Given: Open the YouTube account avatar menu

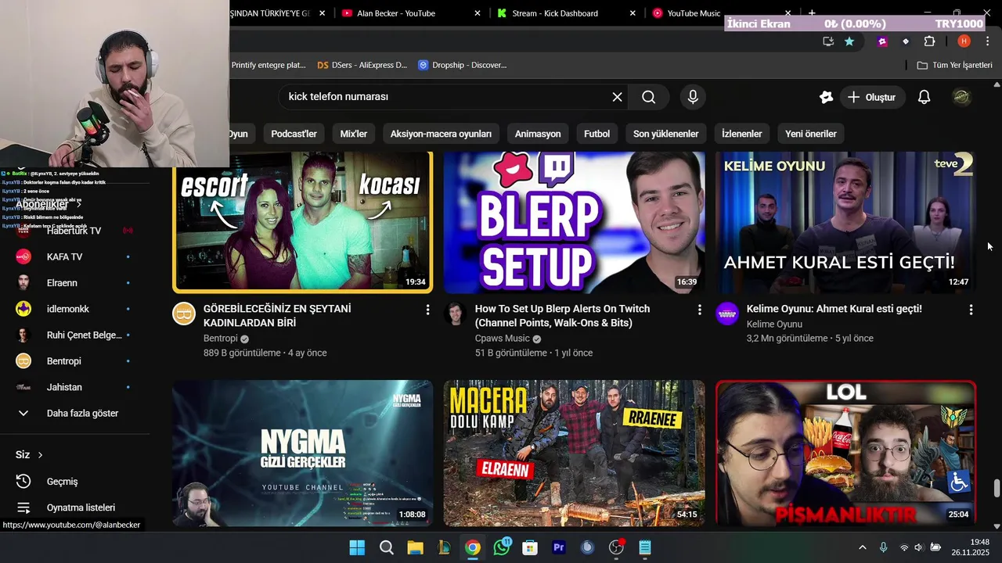Looking at the screenshot, I should (x=961, y=97).
